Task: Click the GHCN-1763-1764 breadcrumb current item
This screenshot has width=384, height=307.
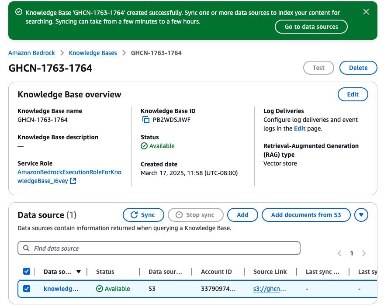Action: pyautogui.click(x=156, y=53)
